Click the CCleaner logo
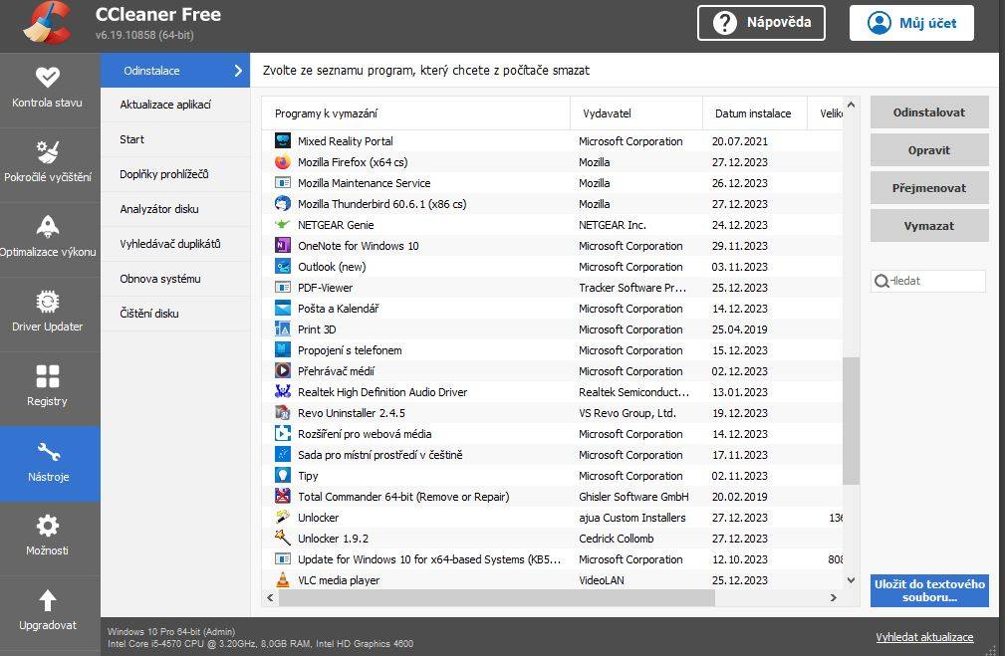This screenshot has width=1005, height=656. tap(48, 23)
